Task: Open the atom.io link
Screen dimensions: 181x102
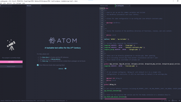Action: coord(61,69)
